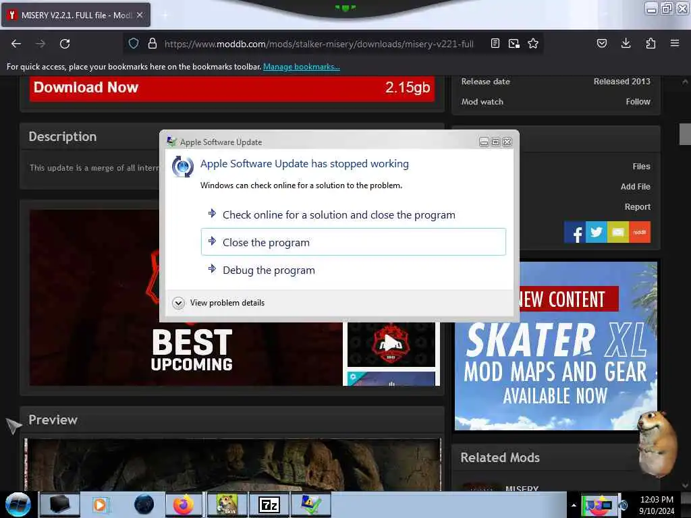Reload the ModDB page
This screenshot has width=691, height=518.
tap(65, 44)
